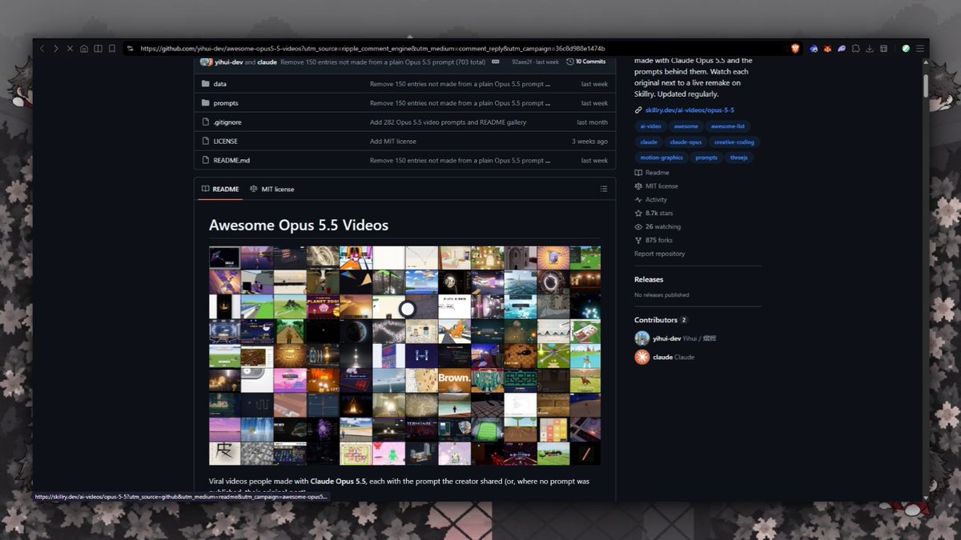Open the purple feather extension icon
Screen dimensions: 961x540
(x=842, y=49)
